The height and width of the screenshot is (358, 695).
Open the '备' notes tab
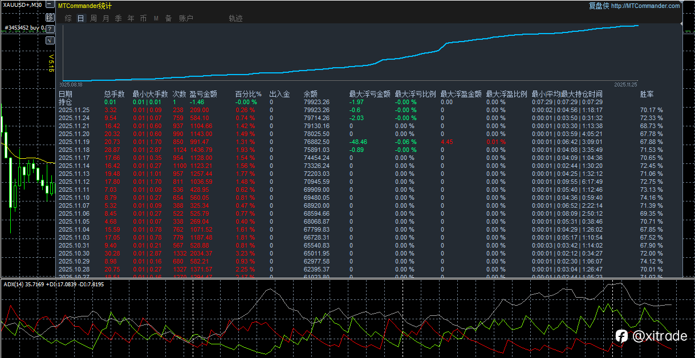point(168,18)
